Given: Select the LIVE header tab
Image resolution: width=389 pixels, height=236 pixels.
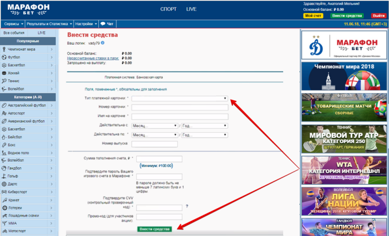Looking at the screenshot, I should (191, 9).
